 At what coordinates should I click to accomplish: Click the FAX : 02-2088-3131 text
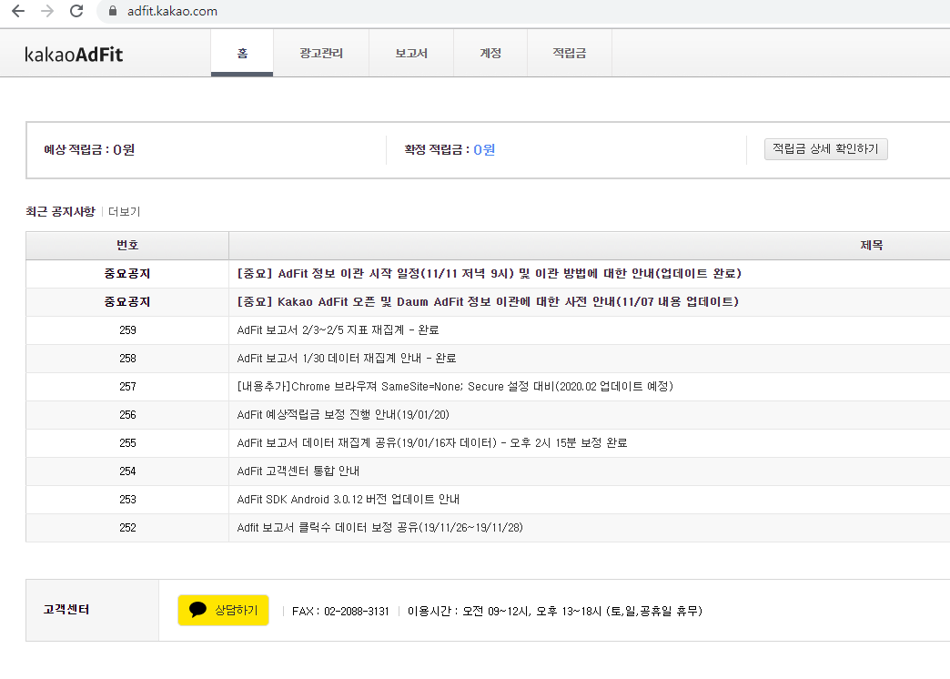click(x=340, y=611)
